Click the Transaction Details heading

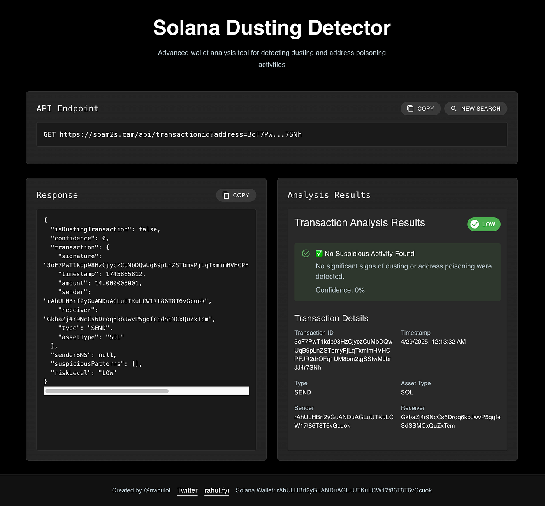click(x=331, y=318)
